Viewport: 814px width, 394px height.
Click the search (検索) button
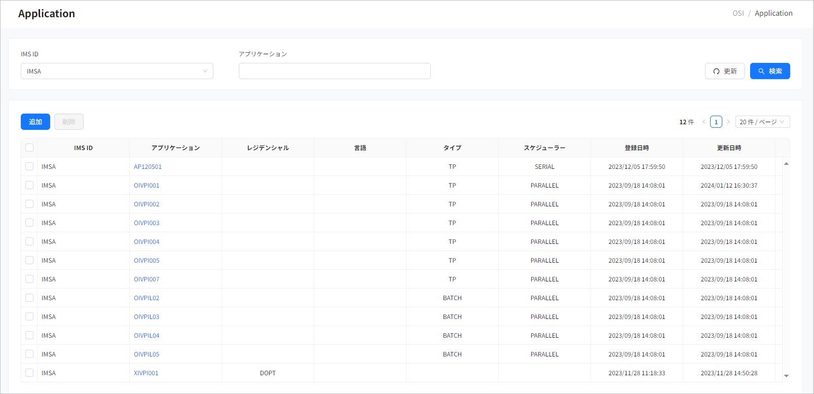769,71
